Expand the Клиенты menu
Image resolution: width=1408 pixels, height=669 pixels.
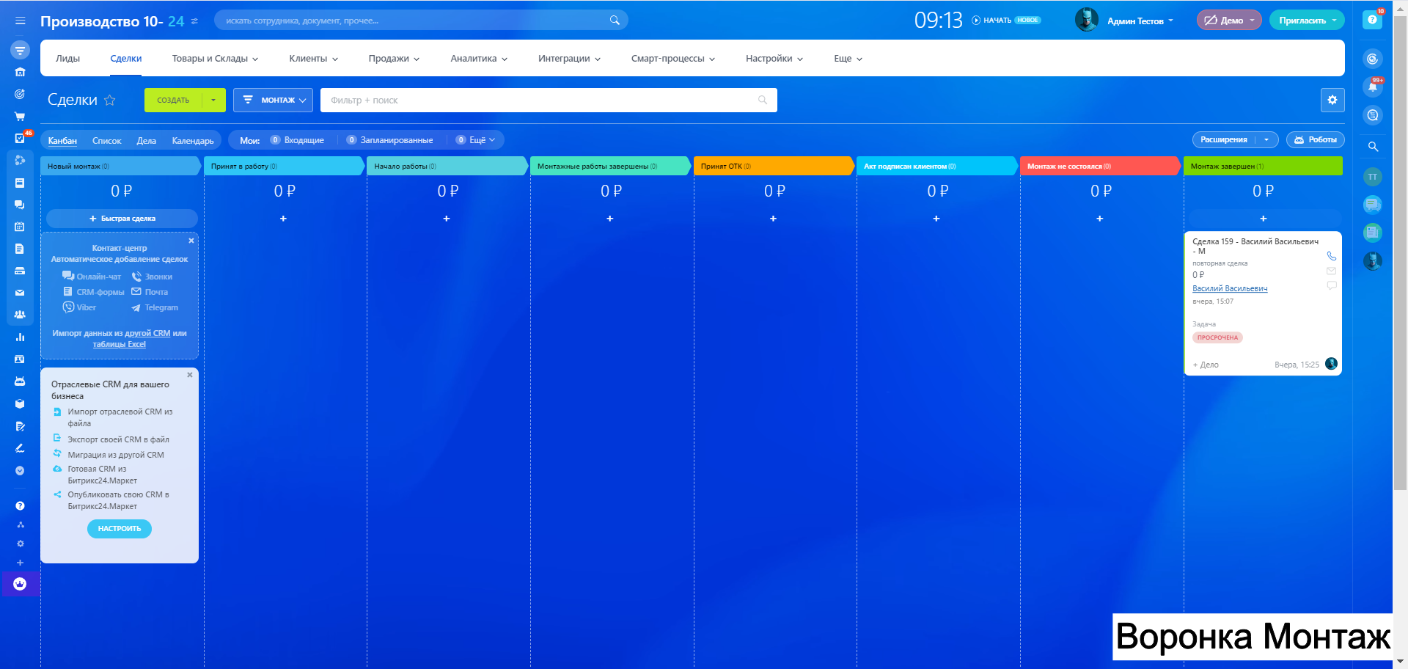[313, 59]
